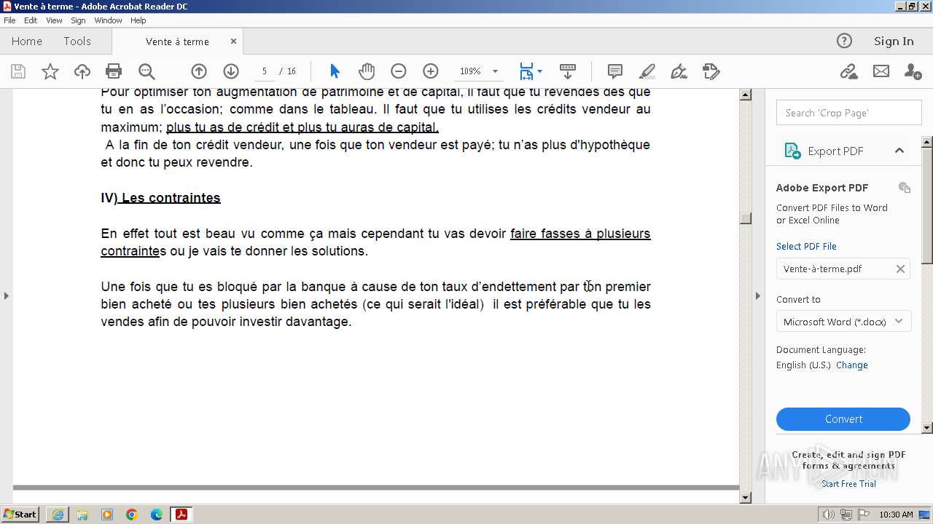
Task: Collapse the right tools pane arrow
Action: tap(757, 295)
